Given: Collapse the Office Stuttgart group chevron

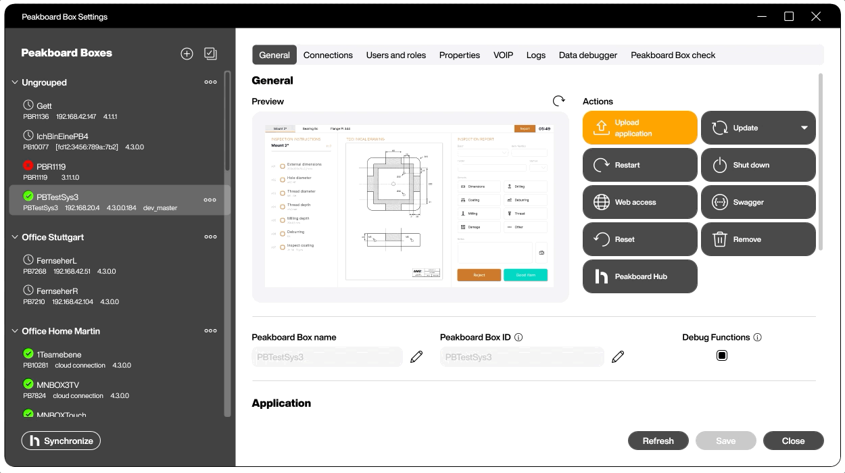Looking at the screenshot, I should [x=16, y=237].
